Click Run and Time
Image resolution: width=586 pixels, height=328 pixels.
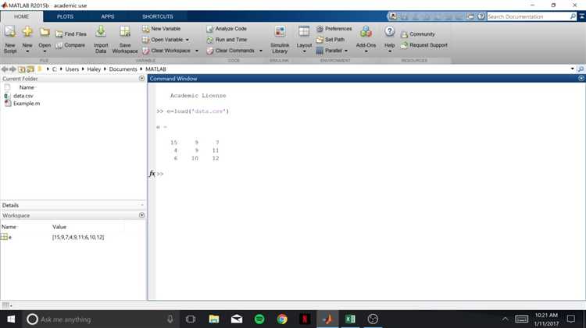(x=227, y=40)
